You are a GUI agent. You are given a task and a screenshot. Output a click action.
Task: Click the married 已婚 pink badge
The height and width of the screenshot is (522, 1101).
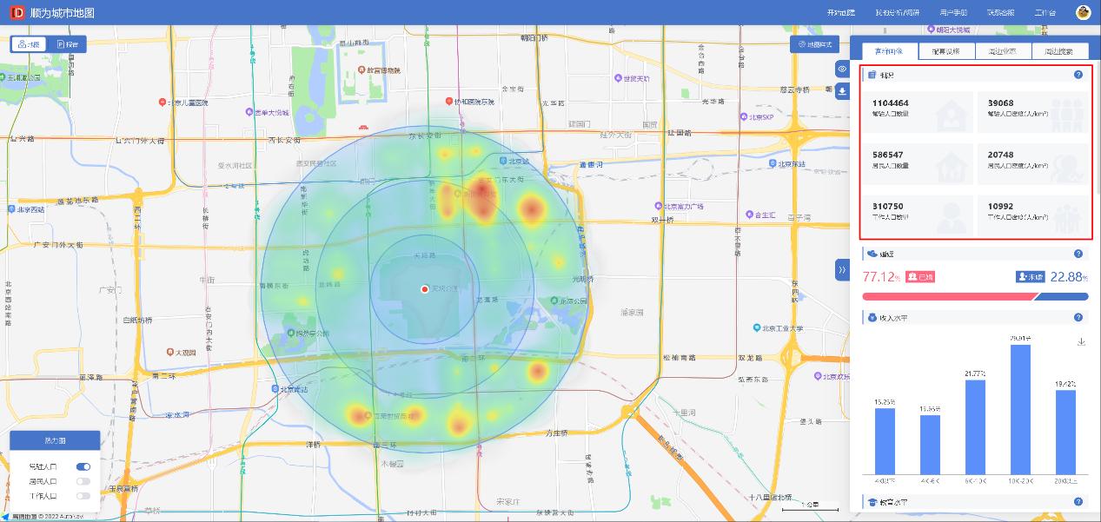[921, 277]
